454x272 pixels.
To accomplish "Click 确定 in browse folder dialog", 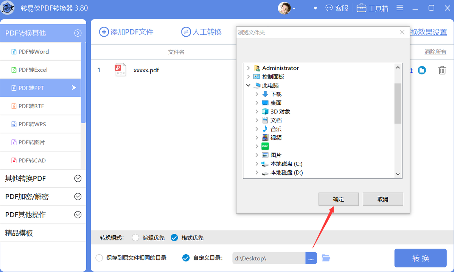I will (339, 199).
